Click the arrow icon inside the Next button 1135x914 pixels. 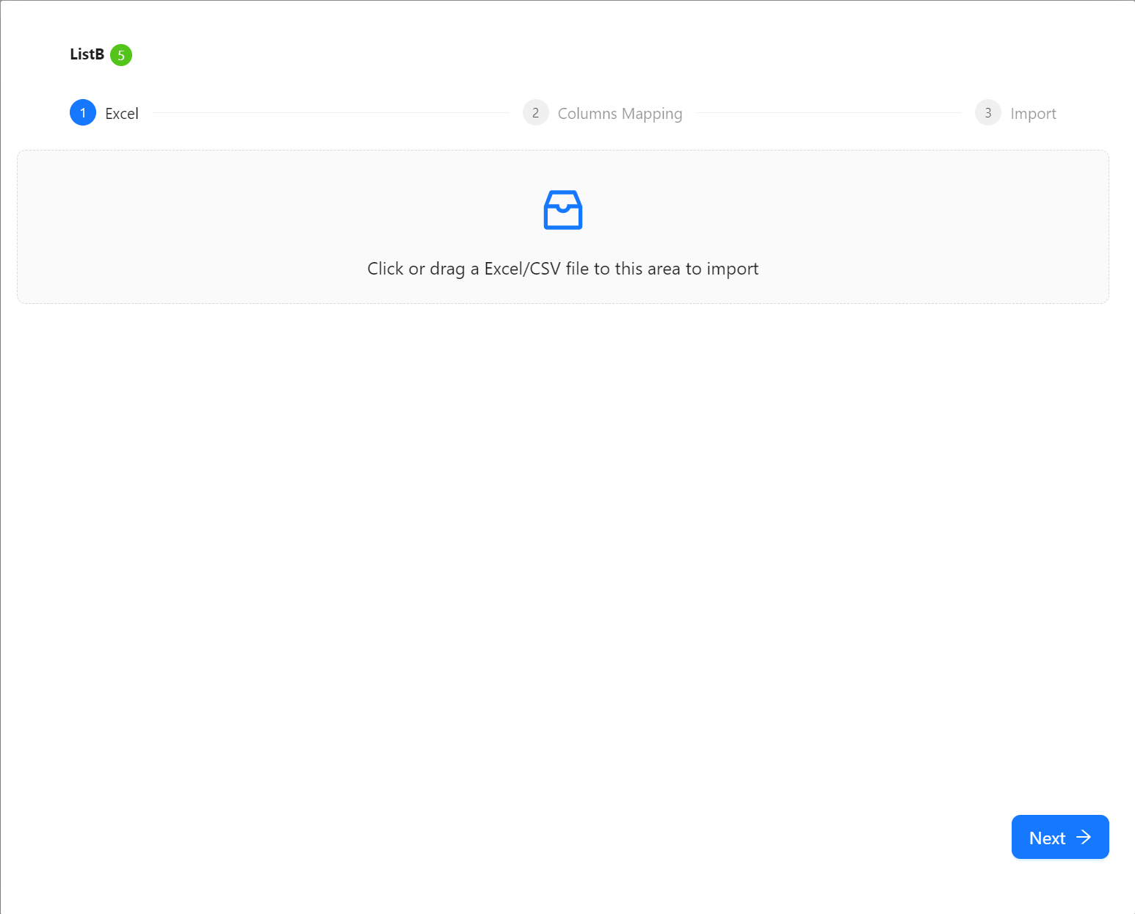pos(1084,838)
